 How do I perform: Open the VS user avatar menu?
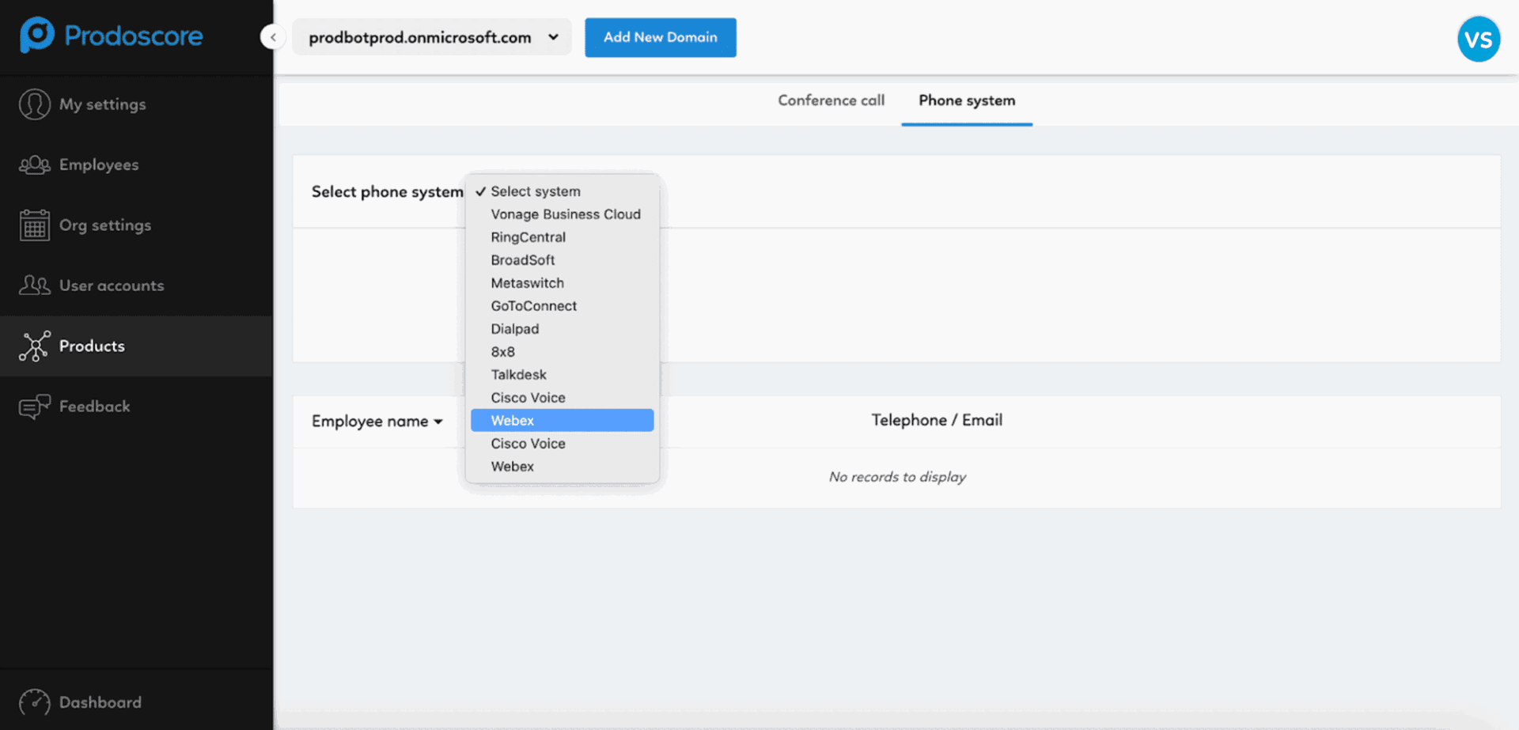tap(1479, 39)
